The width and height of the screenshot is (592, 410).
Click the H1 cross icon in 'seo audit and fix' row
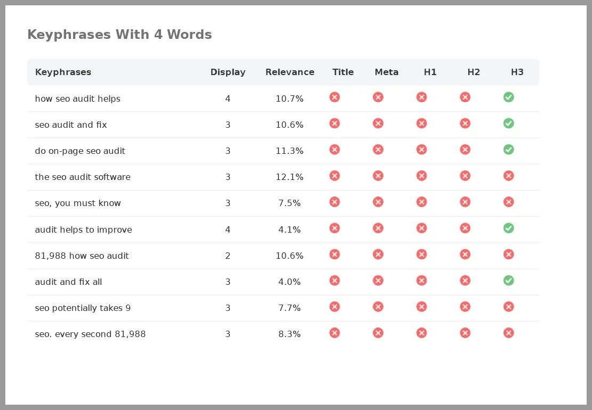coord(422,124)
